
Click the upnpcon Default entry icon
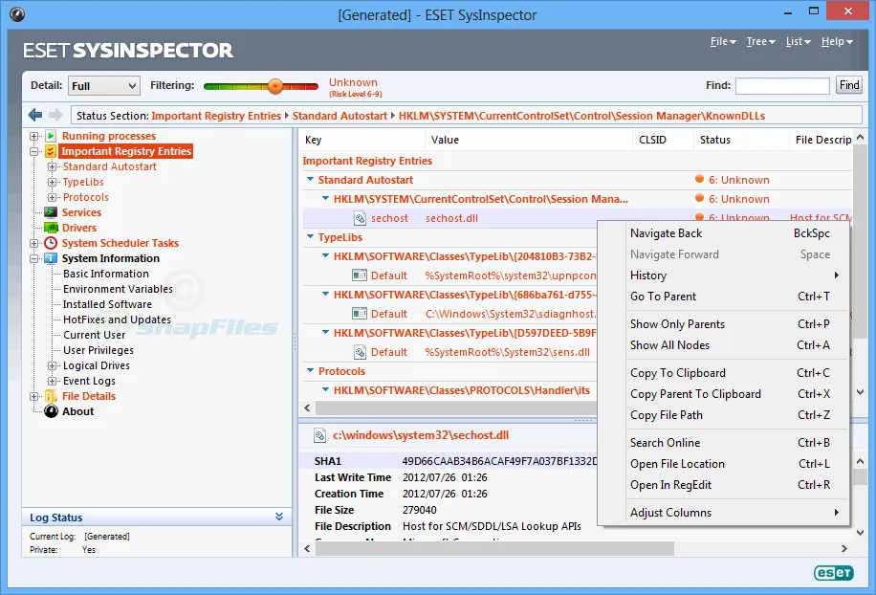[360, 275]
